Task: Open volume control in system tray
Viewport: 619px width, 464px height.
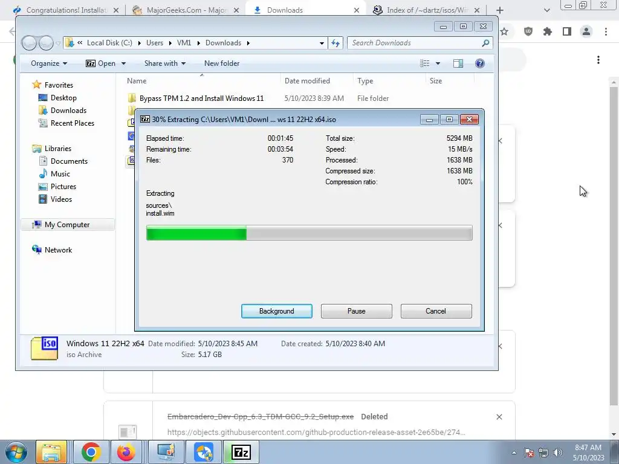Action: (x=558, y=453)
